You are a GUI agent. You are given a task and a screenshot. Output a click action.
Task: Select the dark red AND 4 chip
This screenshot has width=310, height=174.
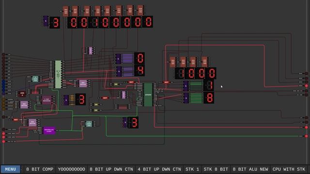point(22,94)
